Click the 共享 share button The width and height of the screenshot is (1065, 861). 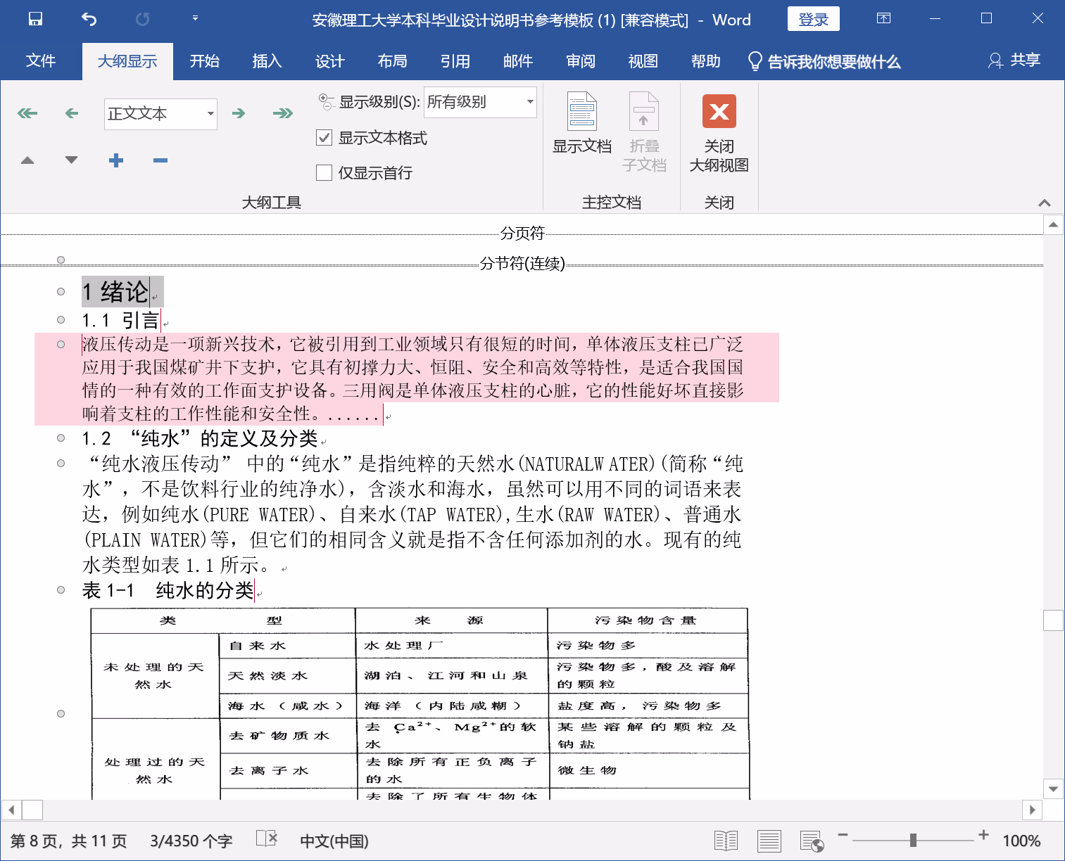tap(1014, 60)
